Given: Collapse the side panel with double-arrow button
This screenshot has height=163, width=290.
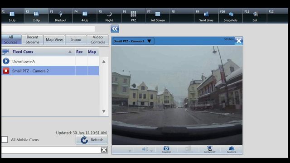Looking at the screenshot, I should coord(115,29).
